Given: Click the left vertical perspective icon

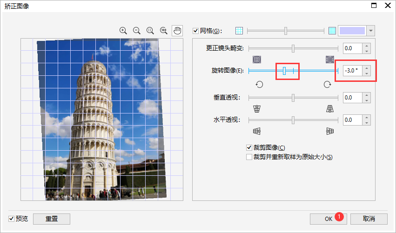Looking at the screenshot, I should (x=257, y=109).
